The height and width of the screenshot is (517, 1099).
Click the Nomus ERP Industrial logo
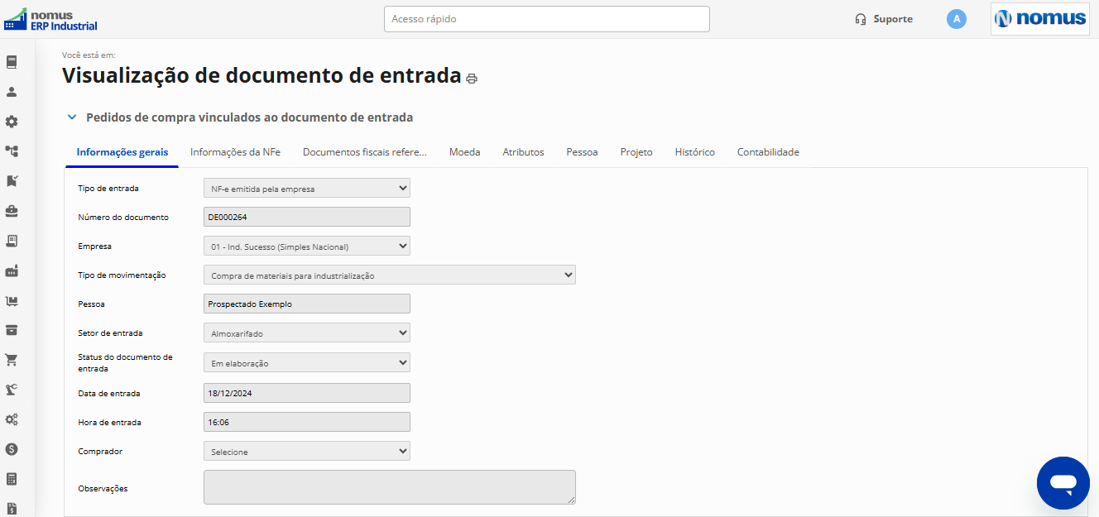(x=50, y=20)
